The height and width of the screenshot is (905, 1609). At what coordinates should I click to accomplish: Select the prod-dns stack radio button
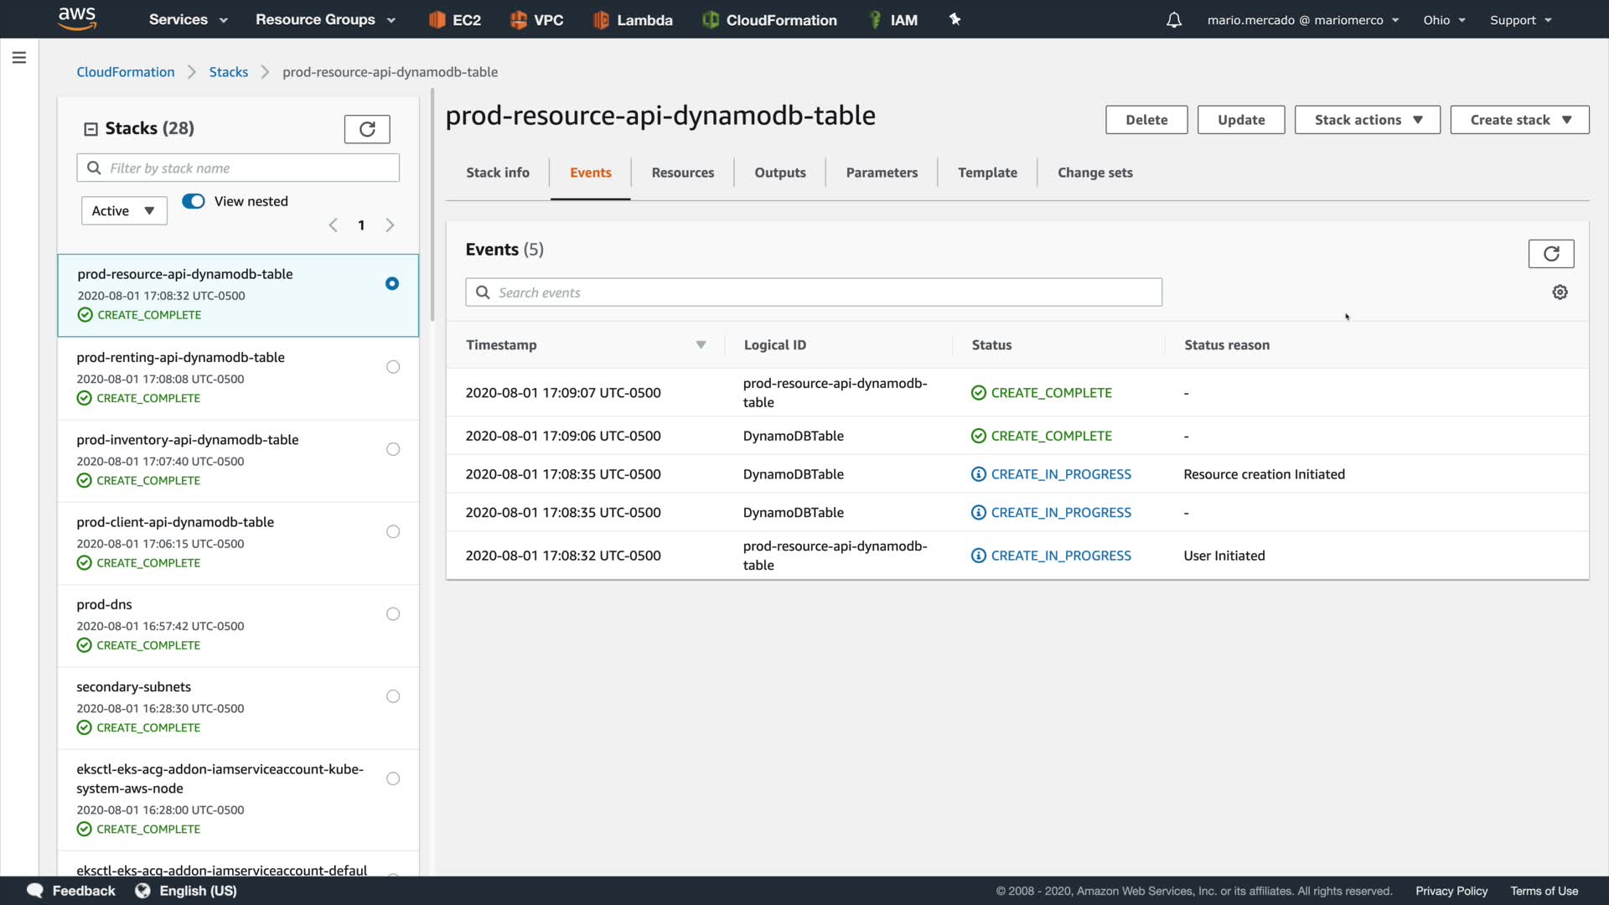[x=393, y=614]
